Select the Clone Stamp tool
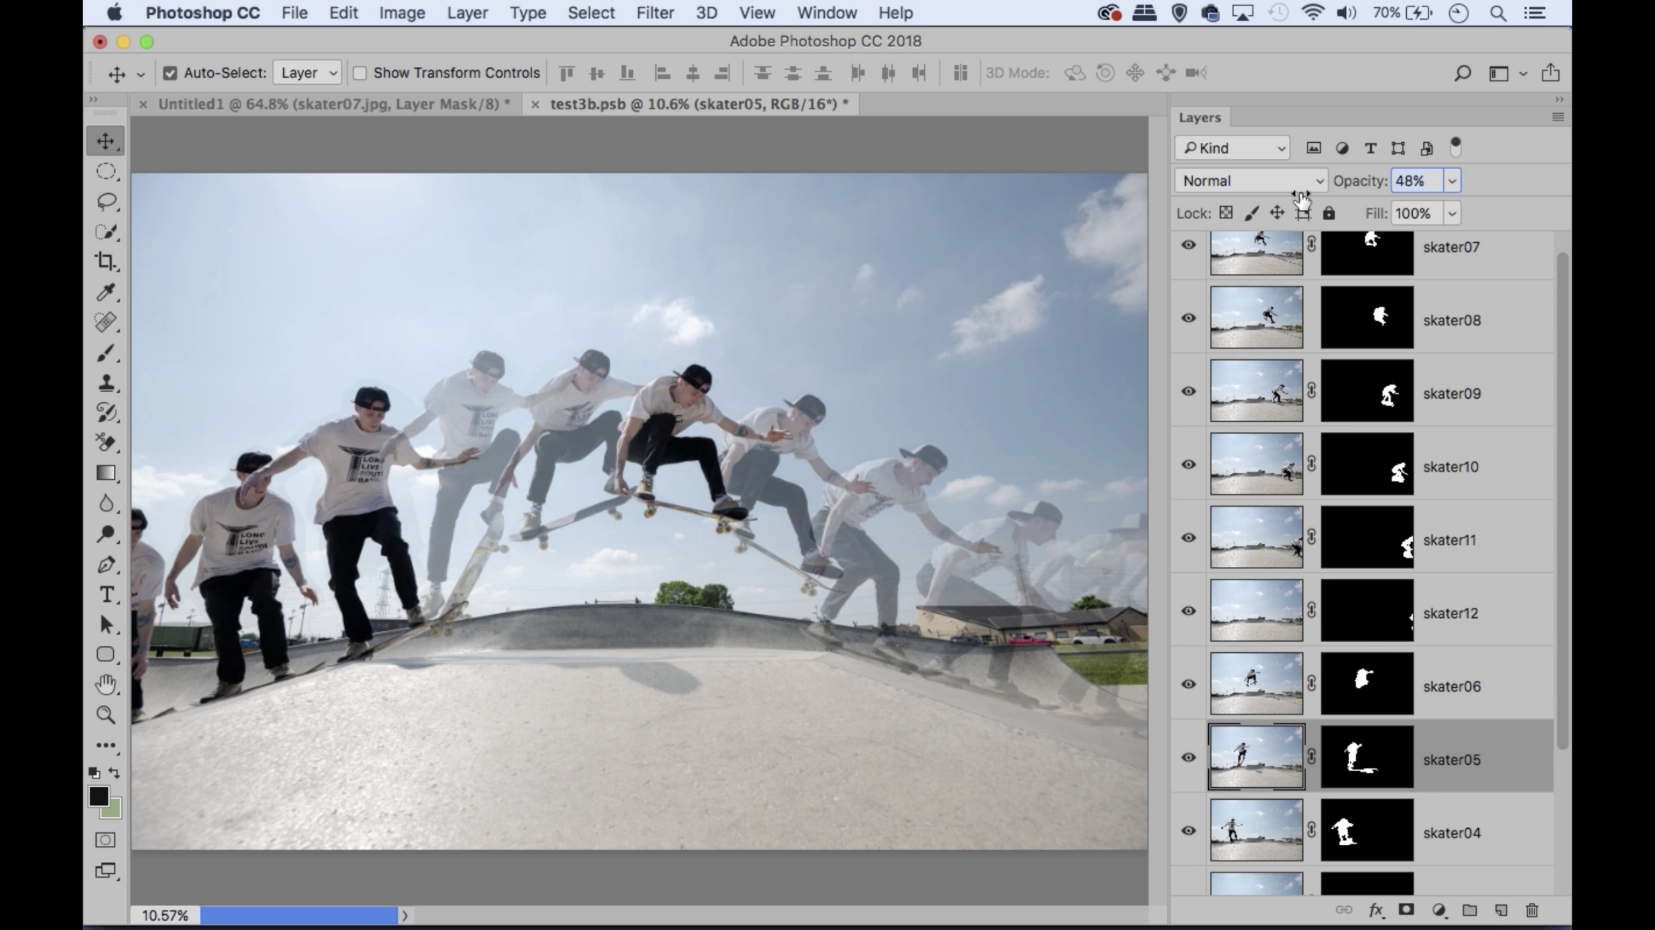 [x=105, y=383]
